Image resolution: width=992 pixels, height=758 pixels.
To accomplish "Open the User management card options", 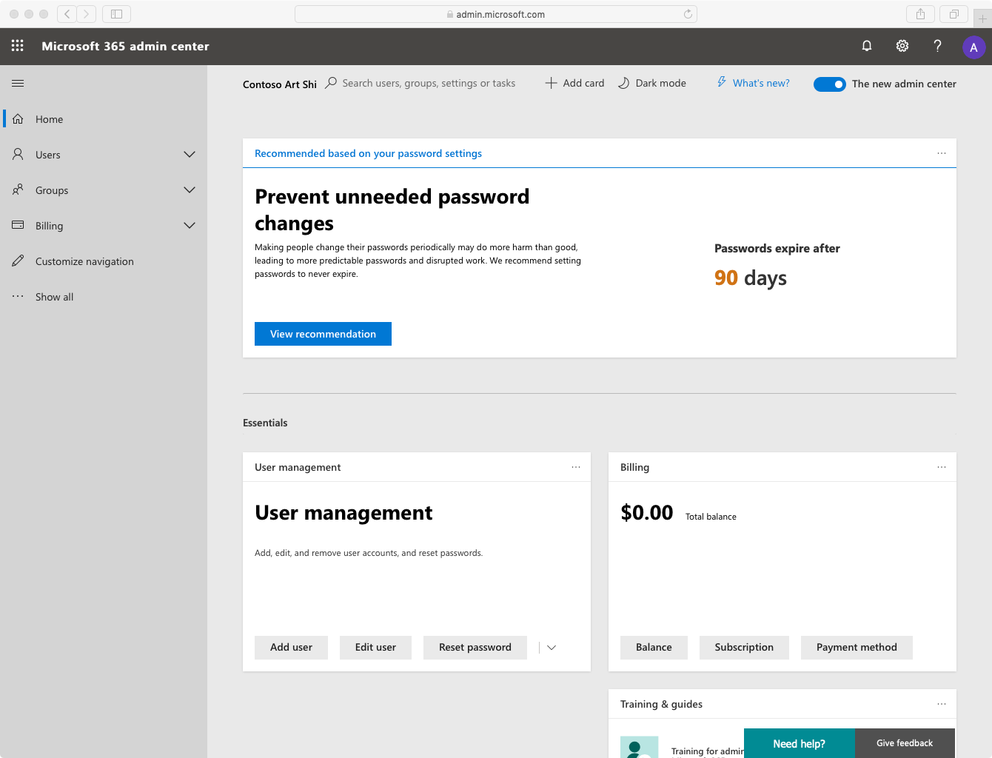I will (576, 467).
